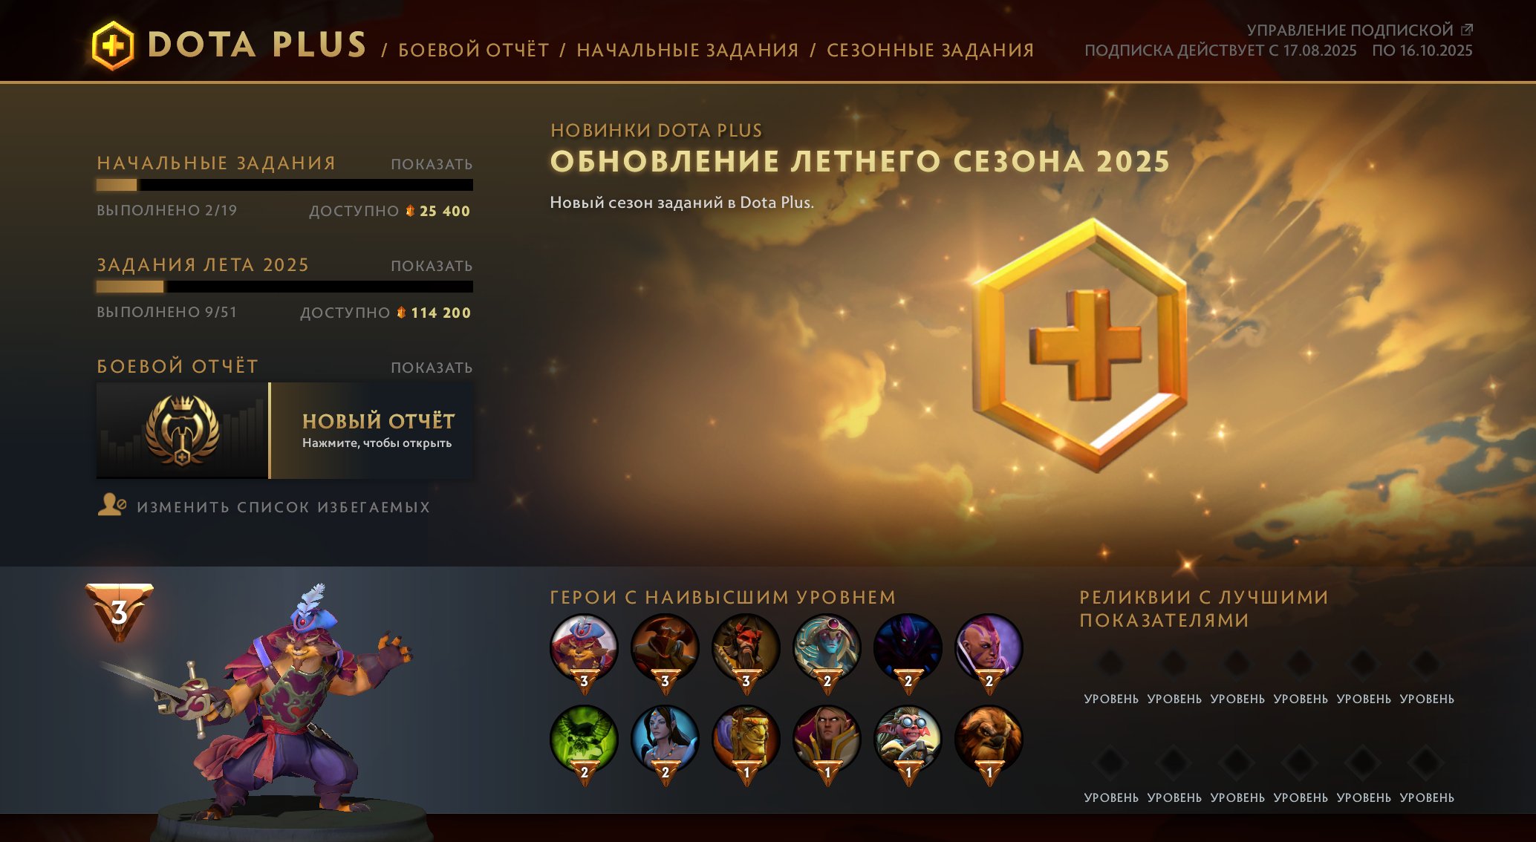Screen dimensions: 1536x842
Task: Click Показать next to Задания лета 2025
Action: click(x=432, y=266)
